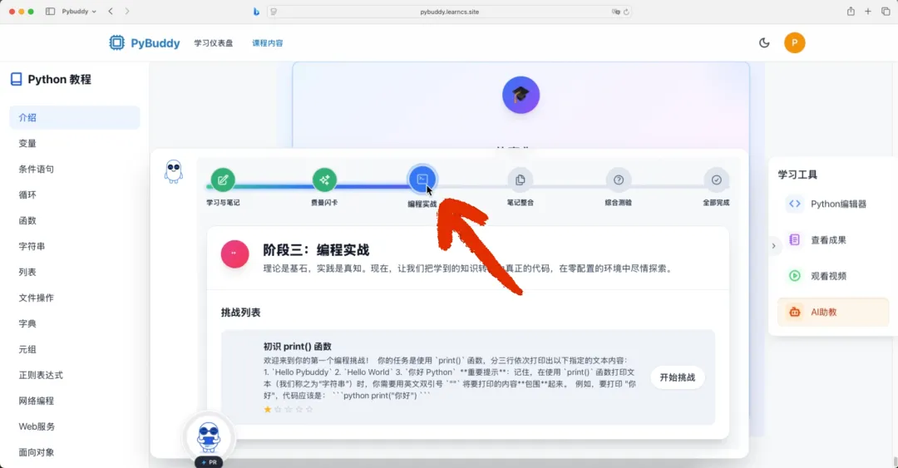Open the 综合测验 question-mark step
Screen dimensions: 898x468
[619, 180]
